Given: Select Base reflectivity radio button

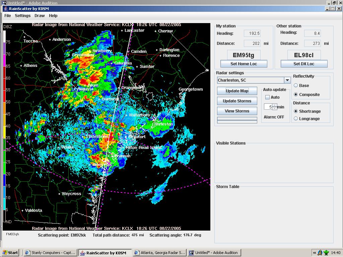Looking at the screenshot, I should (x=296, y=86).
